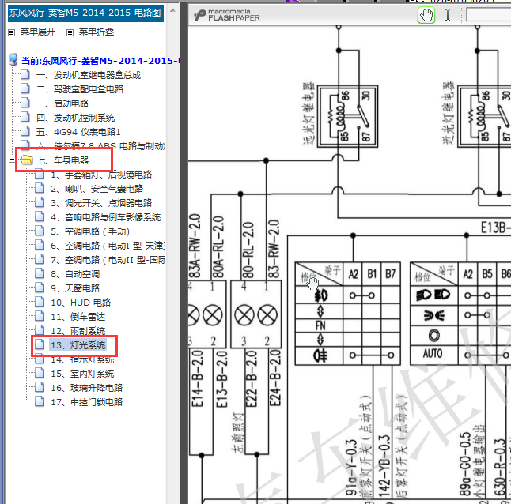Open 2、喇叭、安全气囊电路
The height and width of the screenshot is (504, 511).
[x=97, y=189]
